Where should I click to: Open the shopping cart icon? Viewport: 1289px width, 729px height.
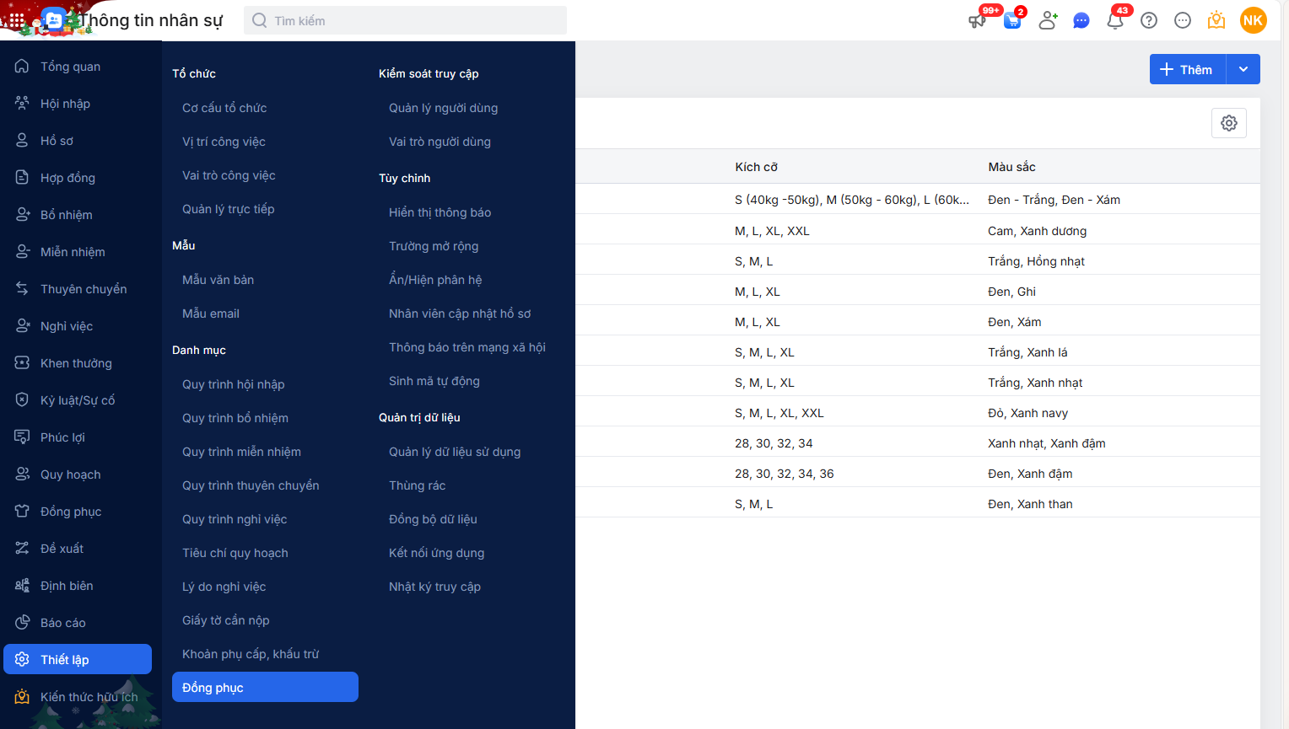1012,21
